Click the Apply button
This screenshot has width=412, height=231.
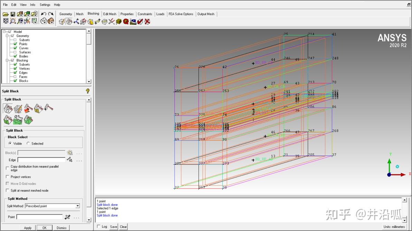[x=28, y=228]
